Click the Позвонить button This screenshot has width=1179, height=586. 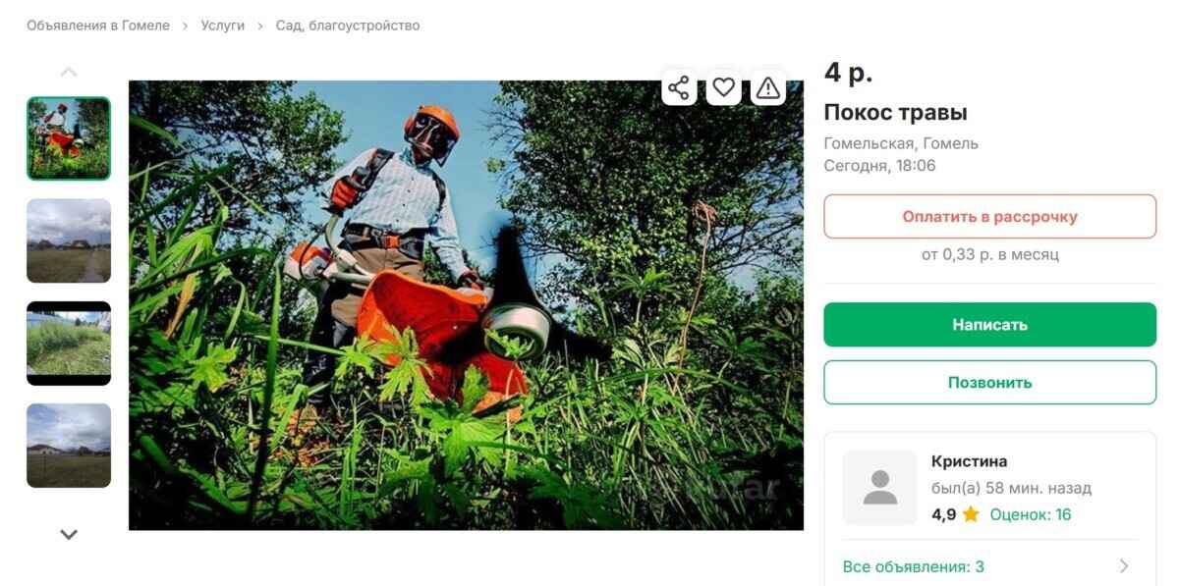click(x=989, y=382)
